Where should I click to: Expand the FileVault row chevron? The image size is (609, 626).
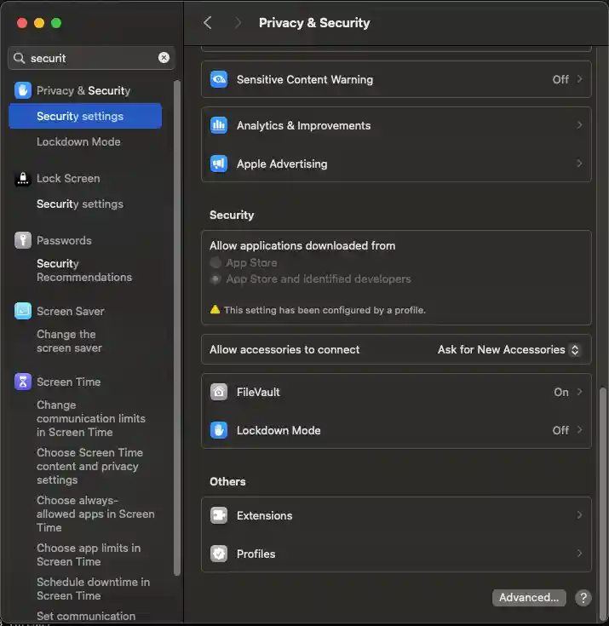pos(579,393)
